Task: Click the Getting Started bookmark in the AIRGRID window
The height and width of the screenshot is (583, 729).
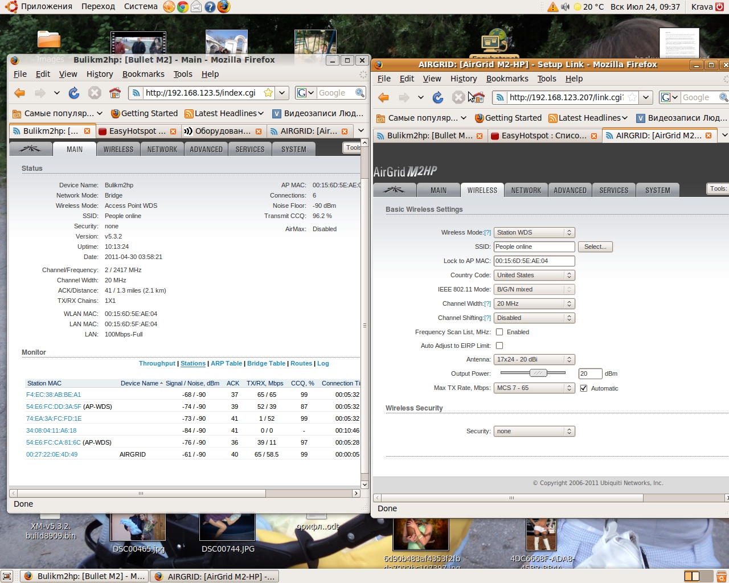Action: (x=508, y=118)
